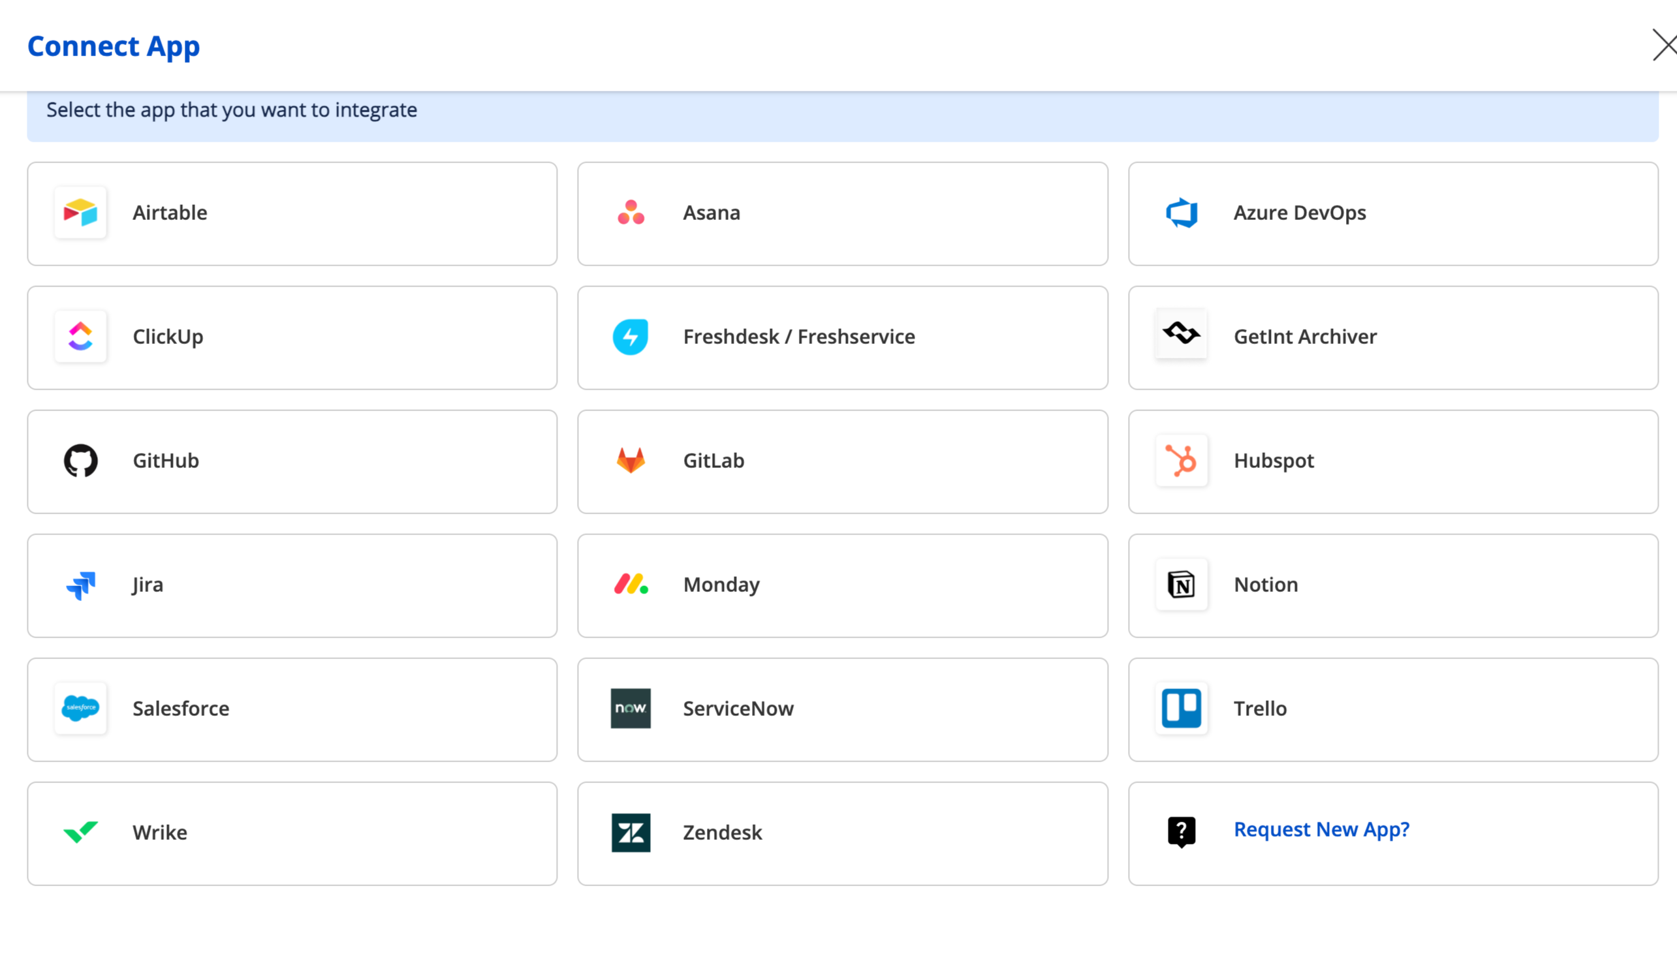Select the Wrike app card

pos(292,832)
